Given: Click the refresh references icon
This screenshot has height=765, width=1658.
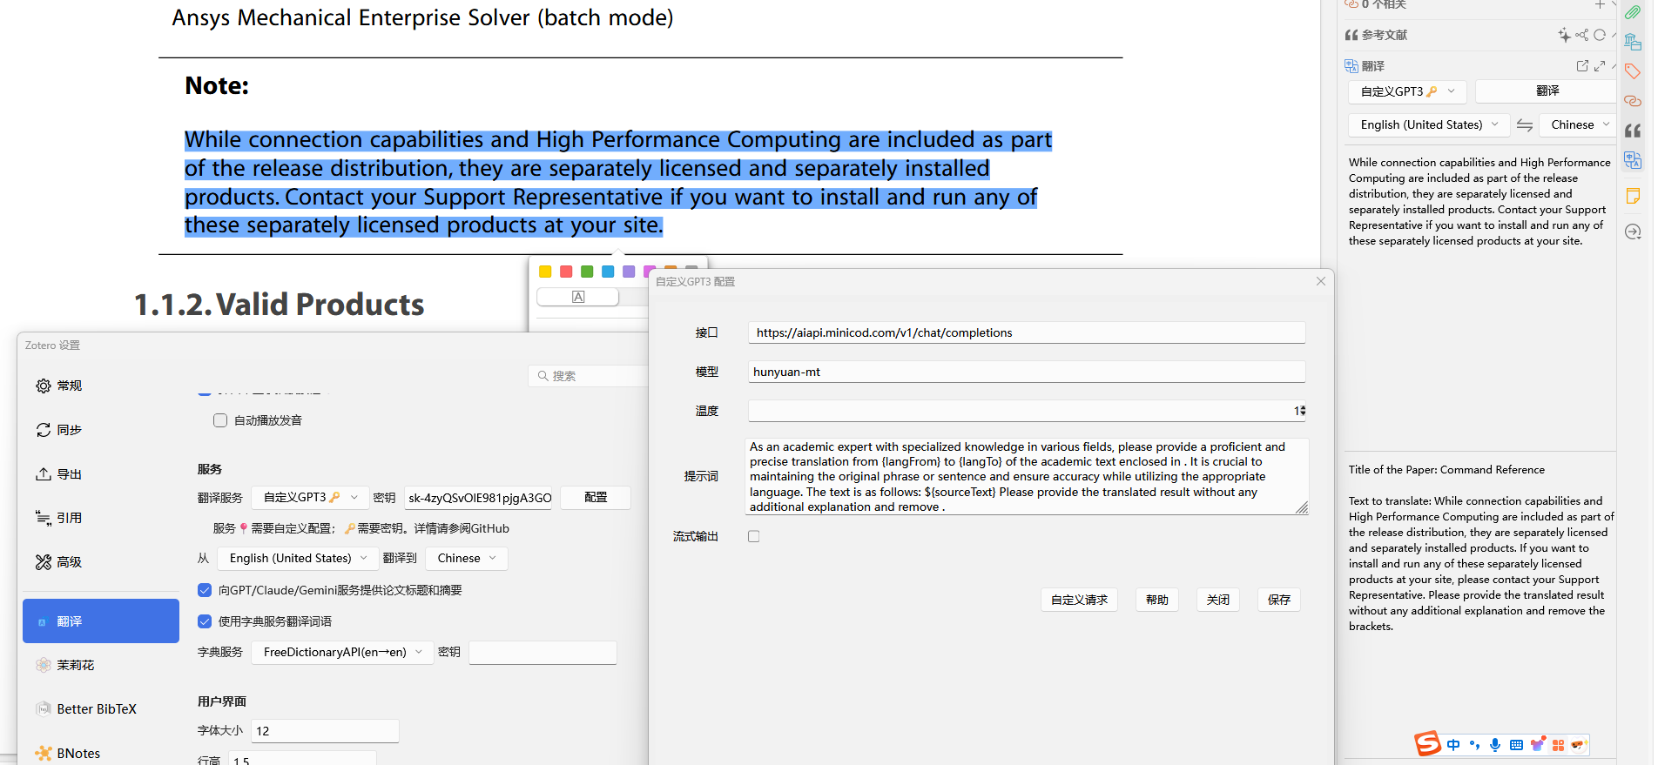Looking at the screenshot, I should click(1600, 36).
